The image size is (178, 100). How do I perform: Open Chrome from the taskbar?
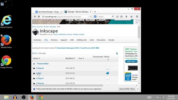[41, 97]
